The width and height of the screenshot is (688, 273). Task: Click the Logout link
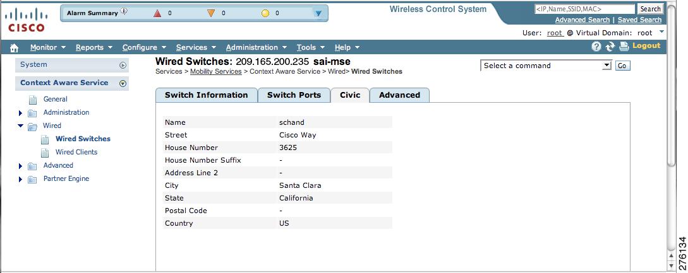tap(646, 45)
